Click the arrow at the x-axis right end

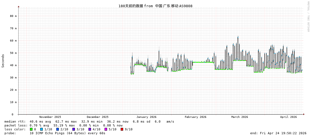(x=304, y=114)
